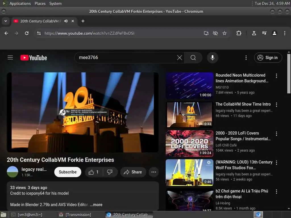Click workspace switcher in bottom panel
This screenshot has height=218, width=291.
click(258, 215)
